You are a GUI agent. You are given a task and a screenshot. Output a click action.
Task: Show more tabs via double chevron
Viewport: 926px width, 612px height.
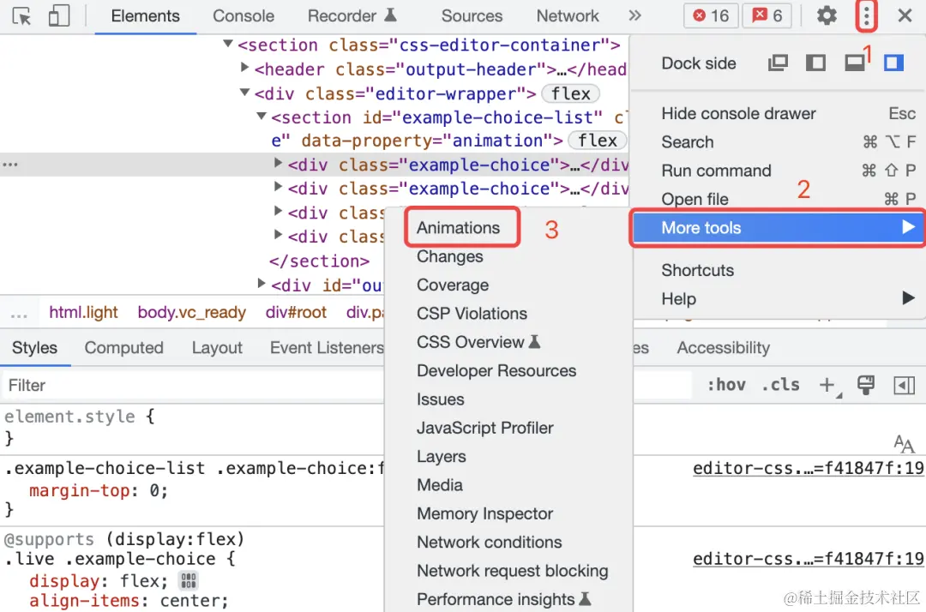[x=634, y=16]
